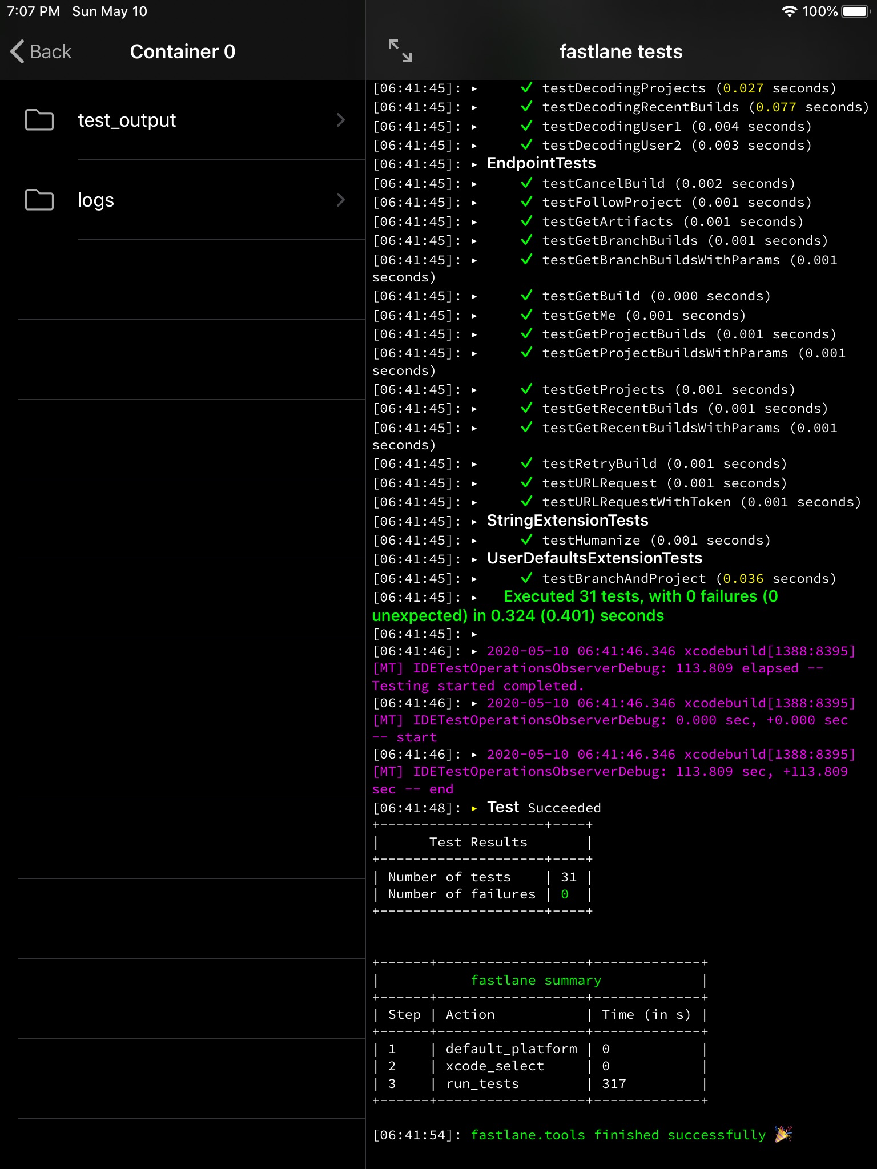Tap the Container 0 title

point(183,51)
